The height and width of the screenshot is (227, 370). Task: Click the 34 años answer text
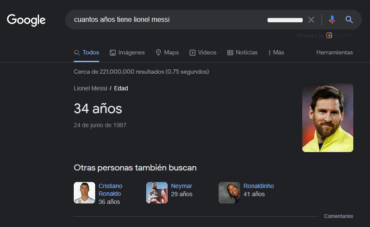(98, 108)
